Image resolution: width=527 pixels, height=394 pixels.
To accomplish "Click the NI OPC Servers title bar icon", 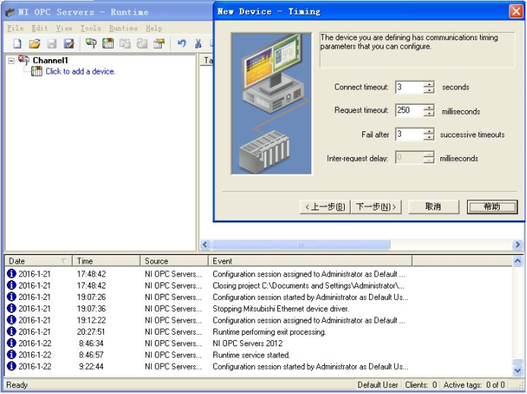I will 11,12.
